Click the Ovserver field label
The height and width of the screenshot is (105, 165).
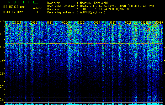53,3
